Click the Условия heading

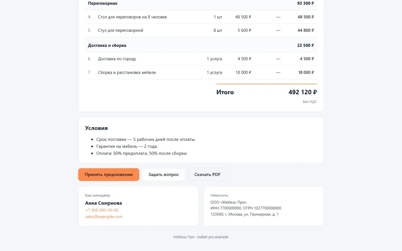[96, 128]
